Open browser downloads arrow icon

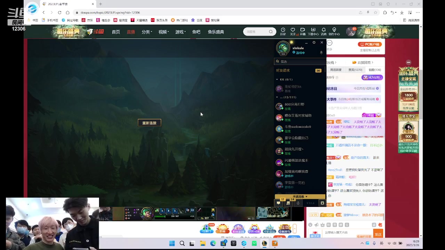coord(402,12)
